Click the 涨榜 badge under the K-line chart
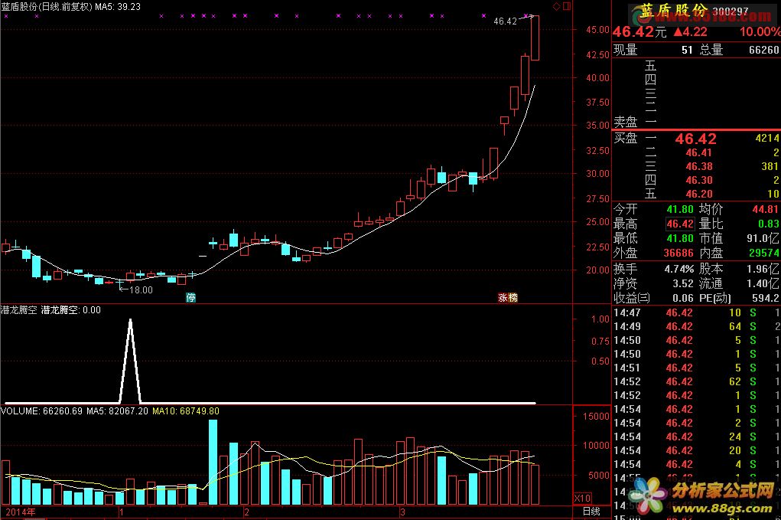This screenshot has width=781, height=520. pos(508,298)
